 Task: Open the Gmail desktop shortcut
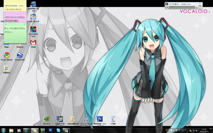(33, 44)
